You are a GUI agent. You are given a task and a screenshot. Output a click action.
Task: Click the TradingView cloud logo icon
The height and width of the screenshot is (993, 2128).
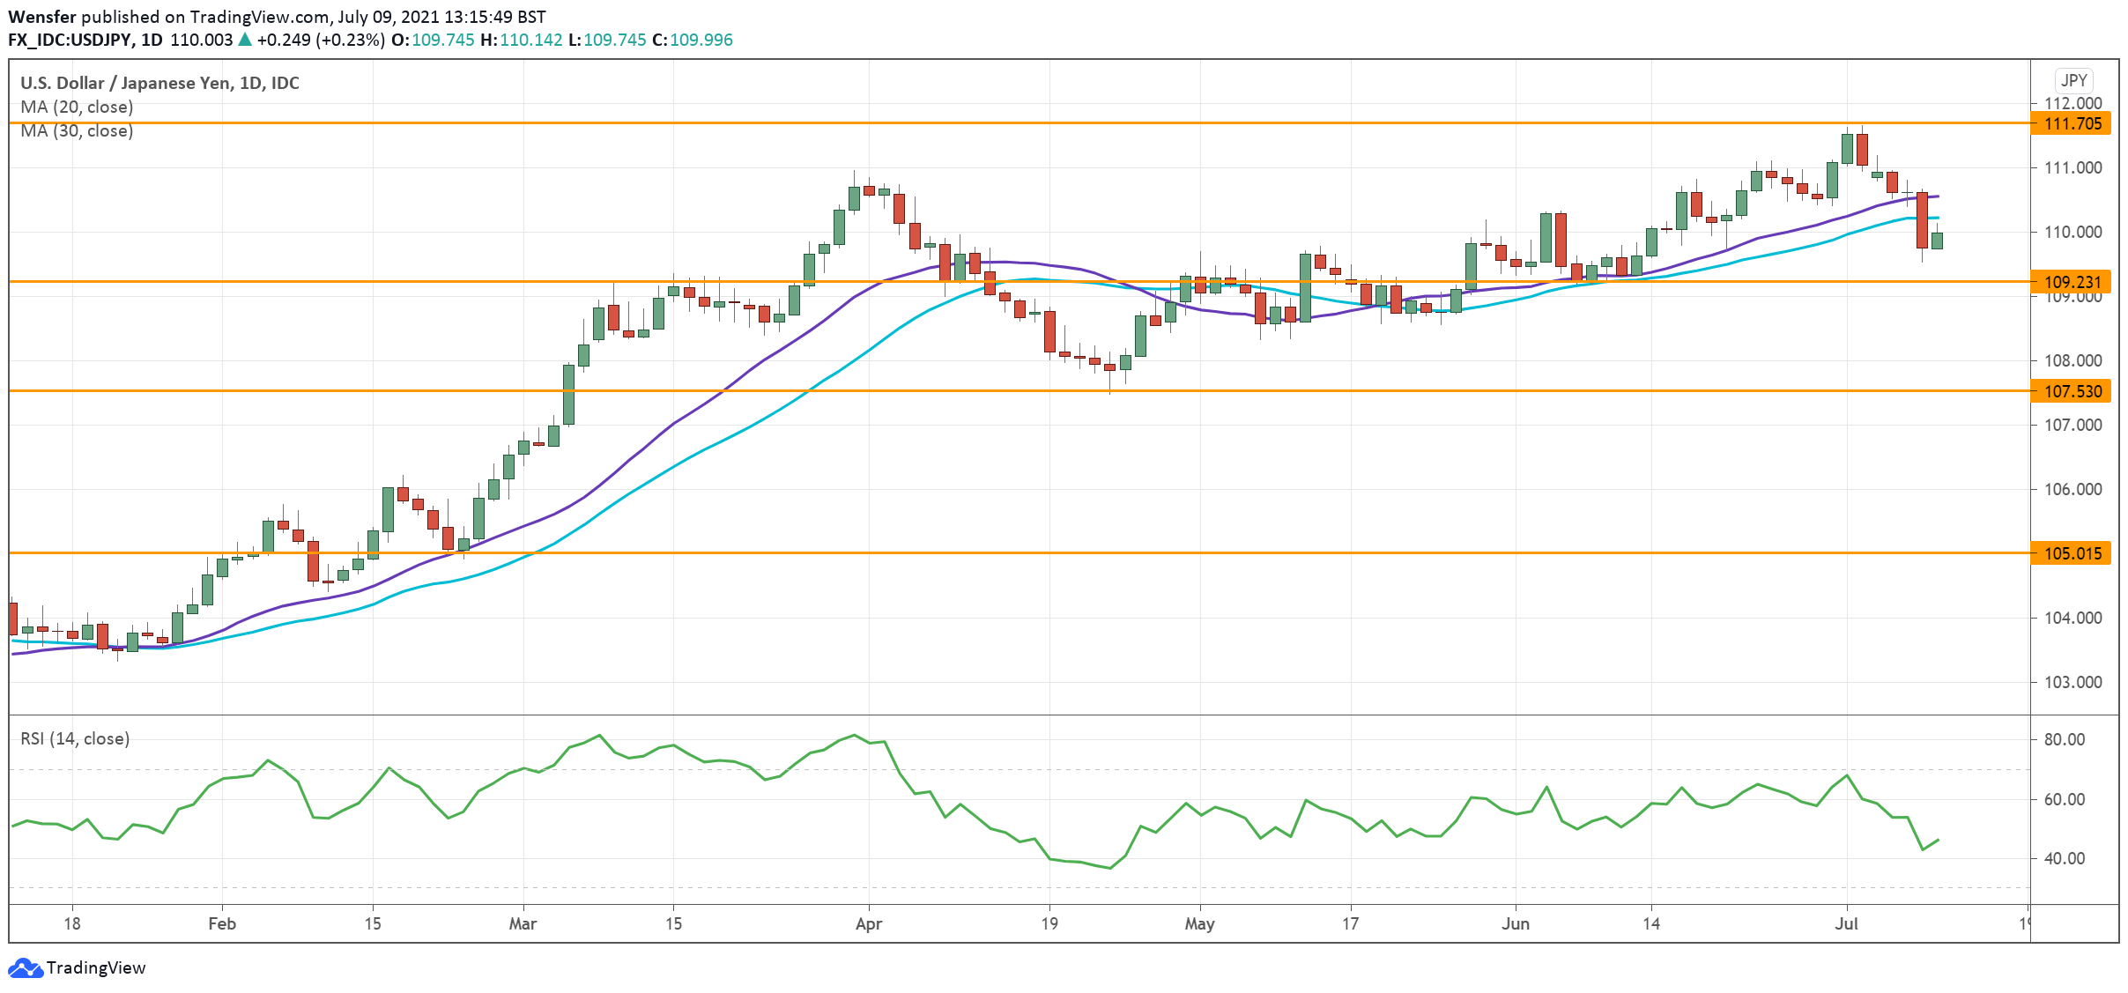click(25, 968)
